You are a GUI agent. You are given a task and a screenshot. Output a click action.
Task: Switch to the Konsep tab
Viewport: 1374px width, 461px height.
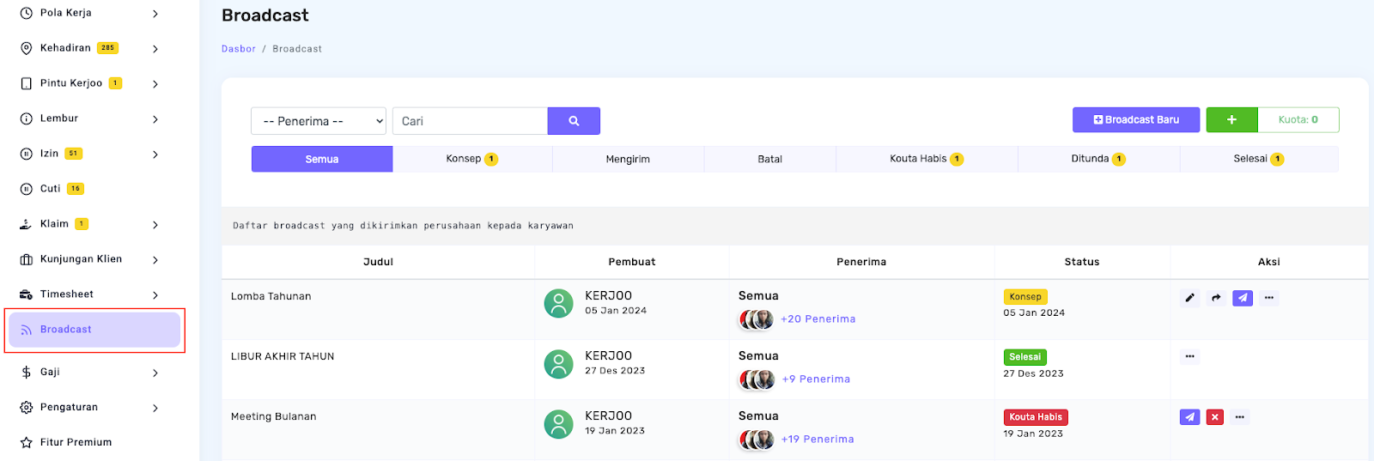pos(471,159)
